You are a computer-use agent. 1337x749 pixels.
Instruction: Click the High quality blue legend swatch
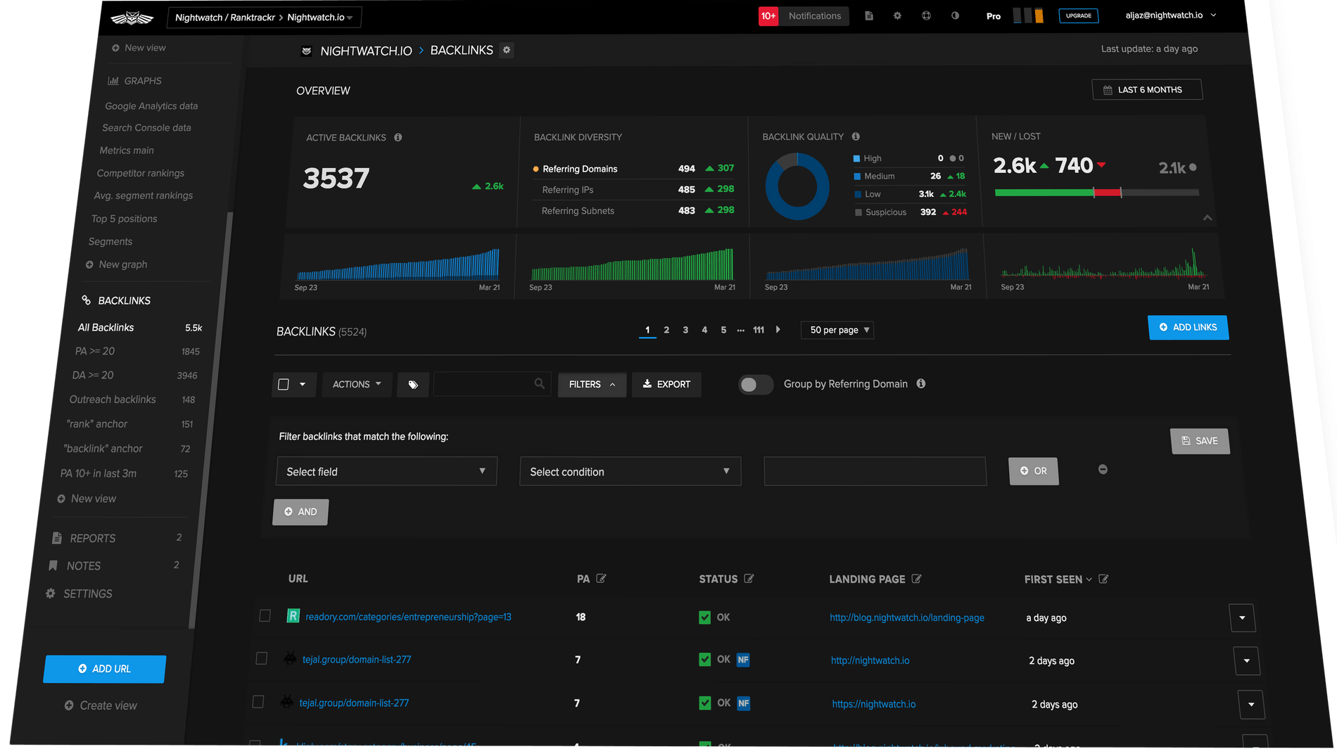click(856, 159)
